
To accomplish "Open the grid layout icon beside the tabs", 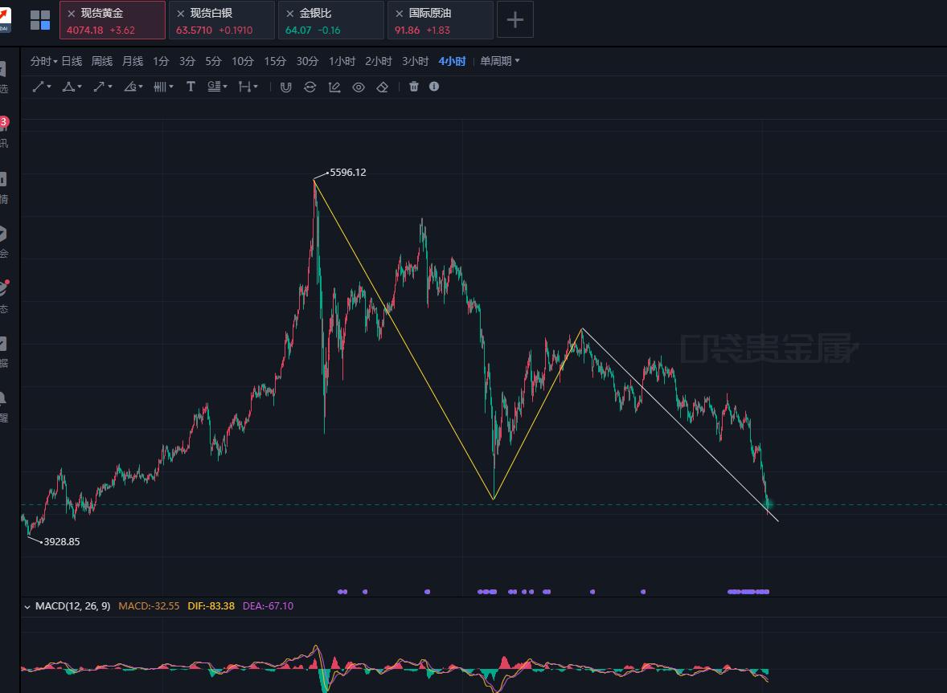I will point(40,20).
